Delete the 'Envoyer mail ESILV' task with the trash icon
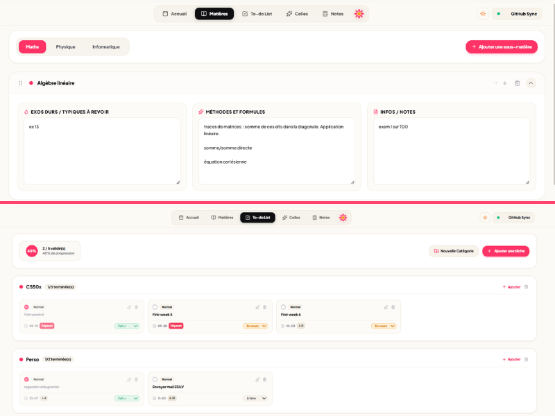This screenshot has width=555, height=416. [265, 379]
